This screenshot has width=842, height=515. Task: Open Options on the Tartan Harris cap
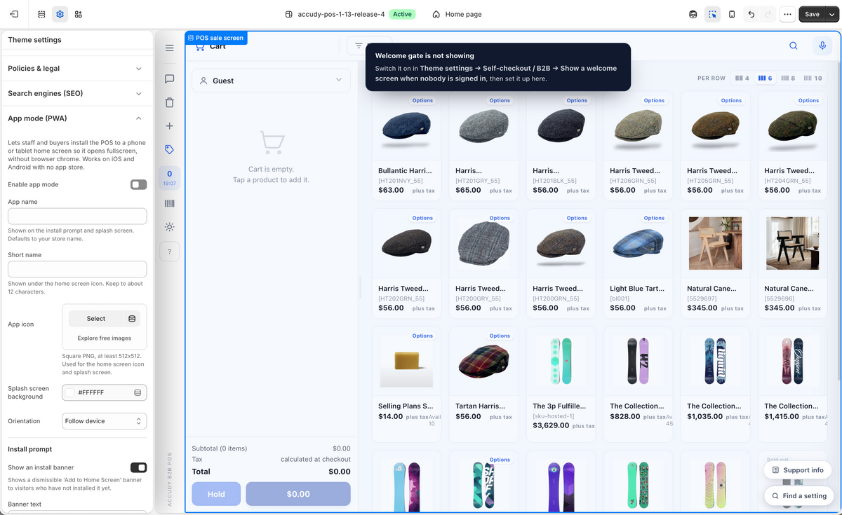click(500, 336)
